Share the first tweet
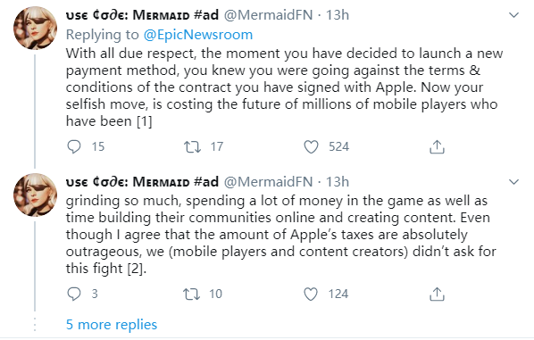This screenshot has height=340, width=534. 437,147
